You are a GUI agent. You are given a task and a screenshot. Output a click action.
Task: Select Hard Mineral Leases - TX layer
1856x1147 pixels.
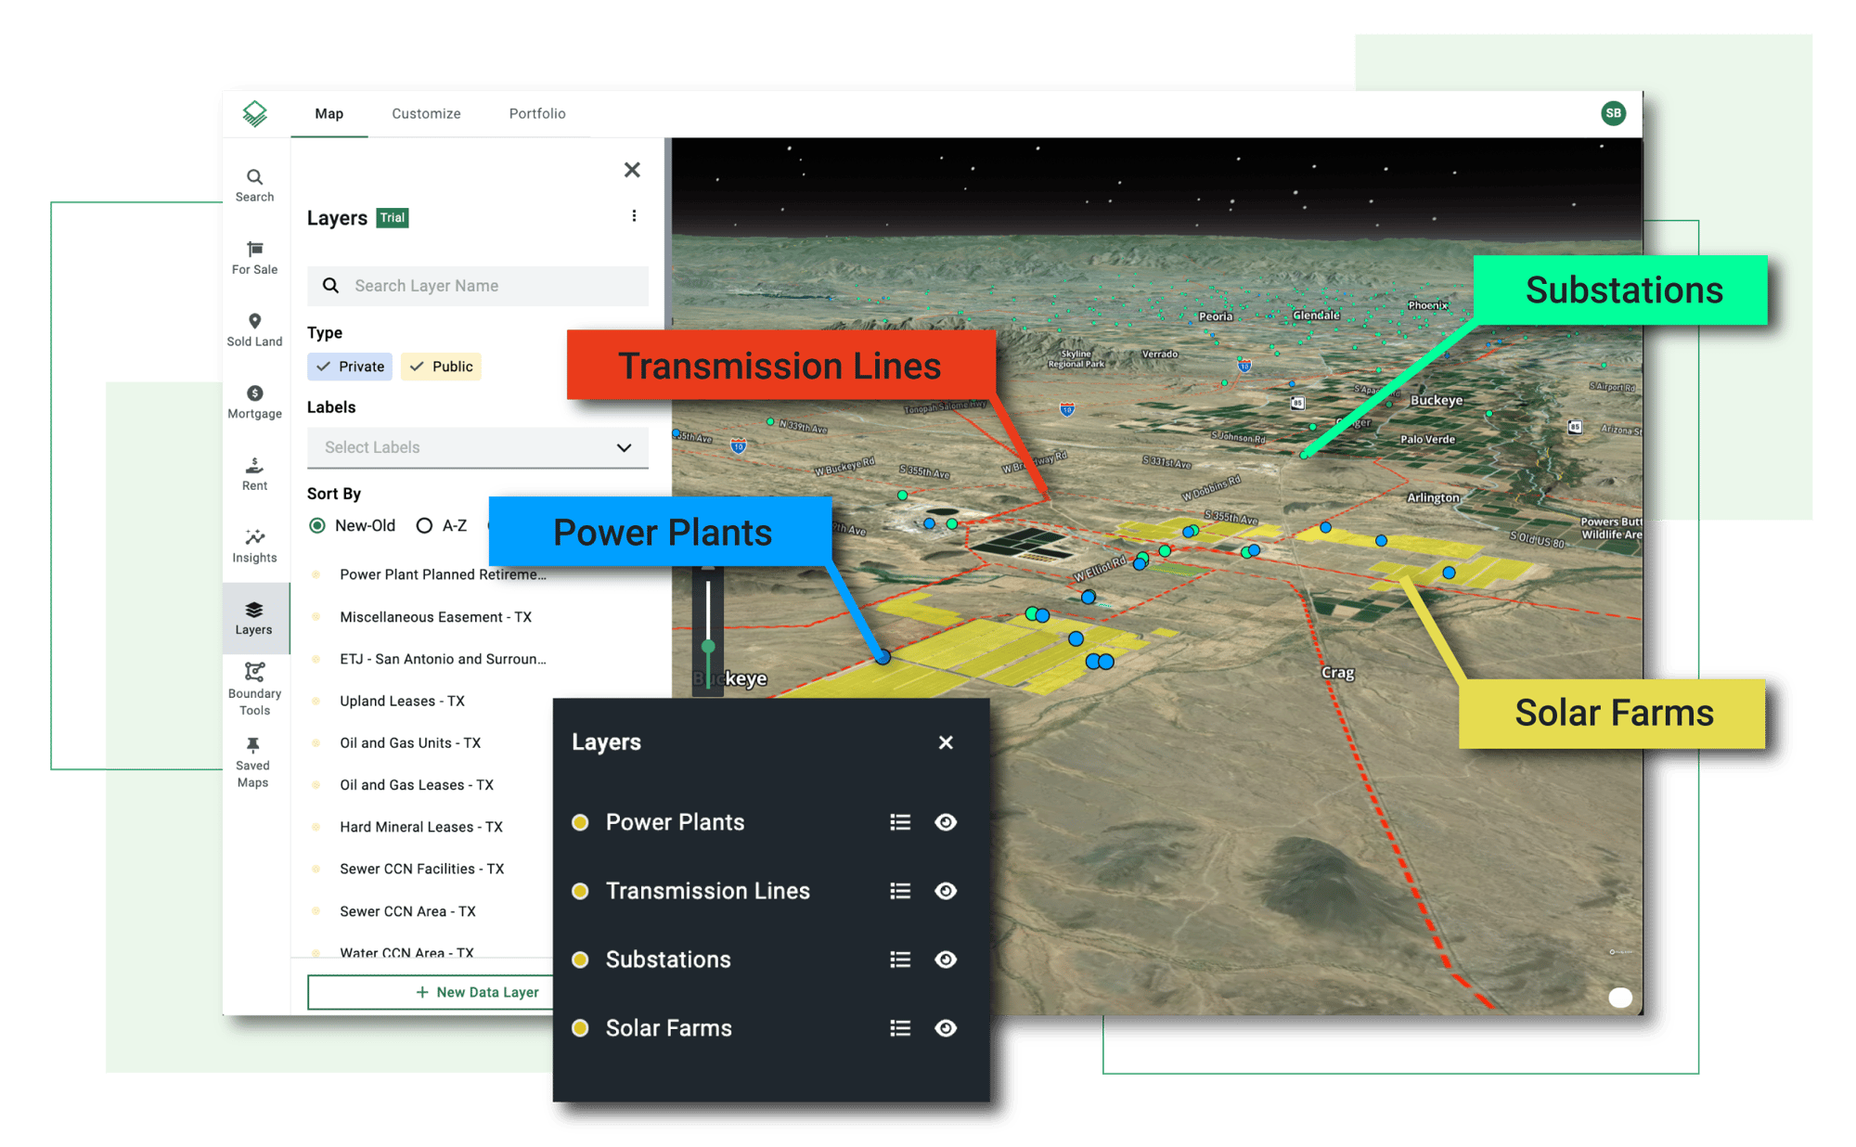tap(420, 827)
